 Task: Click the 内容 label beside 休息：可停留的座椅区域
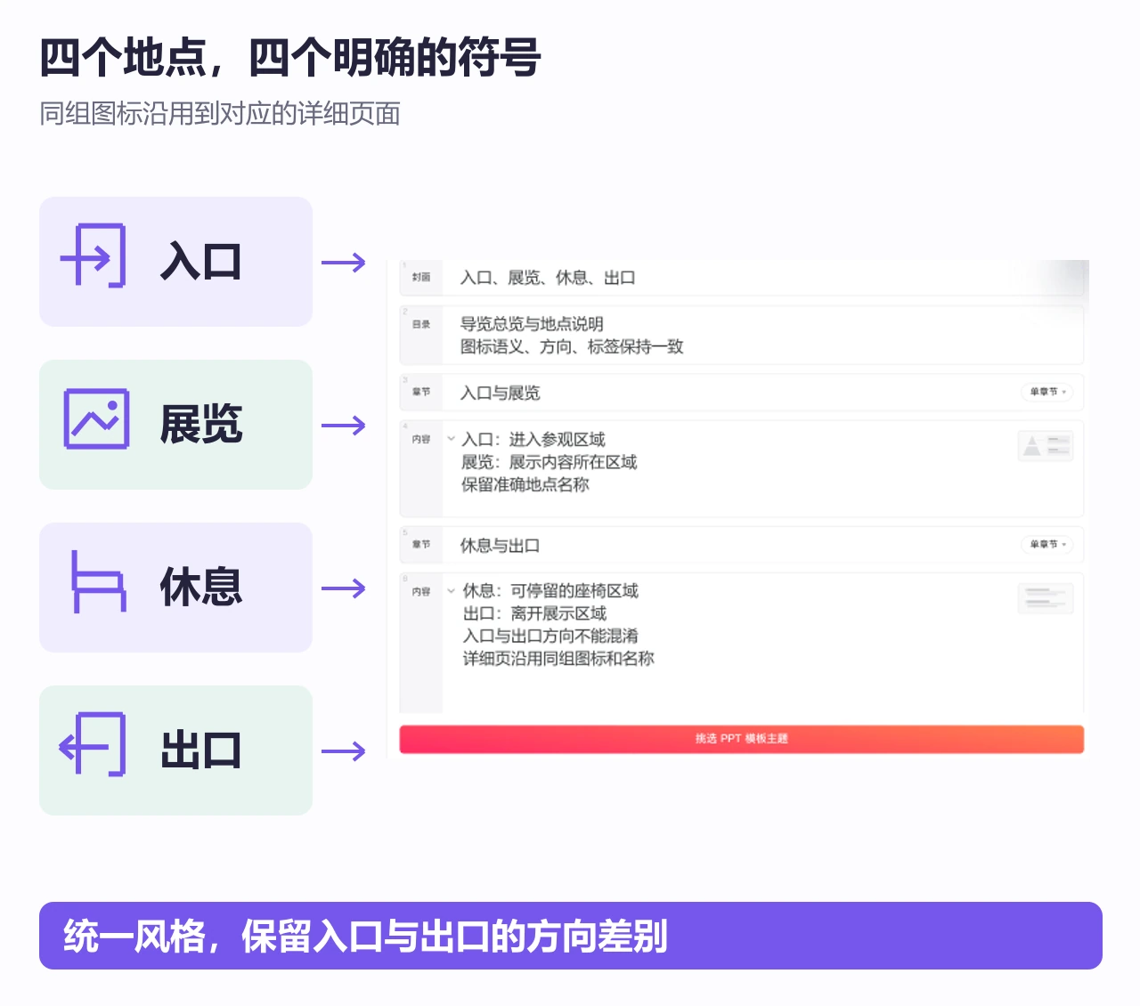coord(421,591)
